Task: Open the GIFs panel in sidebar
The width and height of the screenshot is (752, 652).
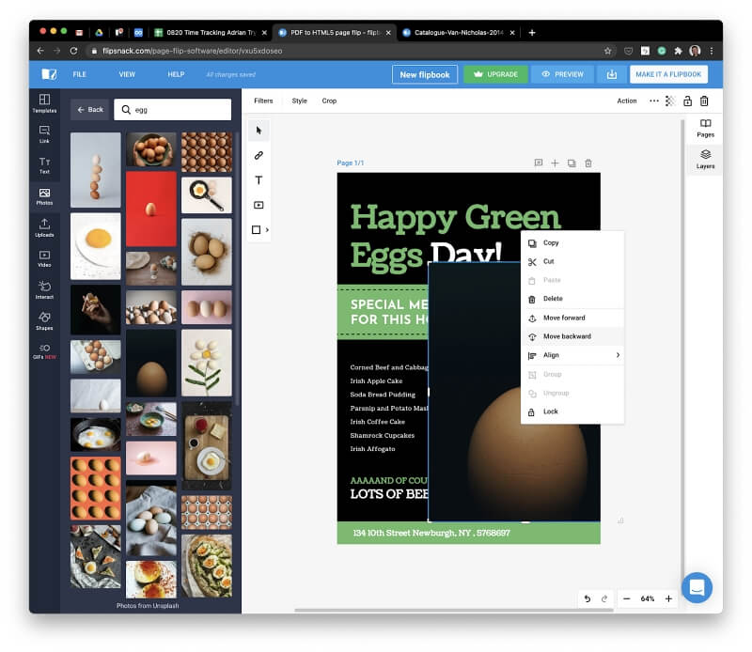Action: tap(44, 351)
